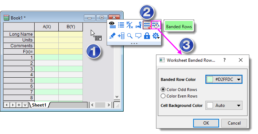Select Color Odd Rows radio button
This screenshot has height=134, width=258.
coord(163,90)
